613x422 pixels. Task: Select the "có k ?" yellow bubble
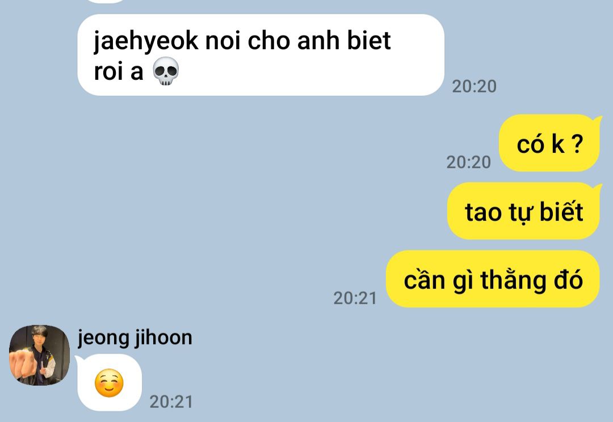(549, 143)
